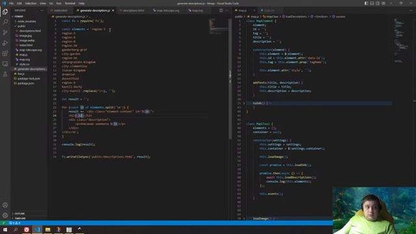
Task: Open Windows taskbar search
Action: [x=16, y=229]
